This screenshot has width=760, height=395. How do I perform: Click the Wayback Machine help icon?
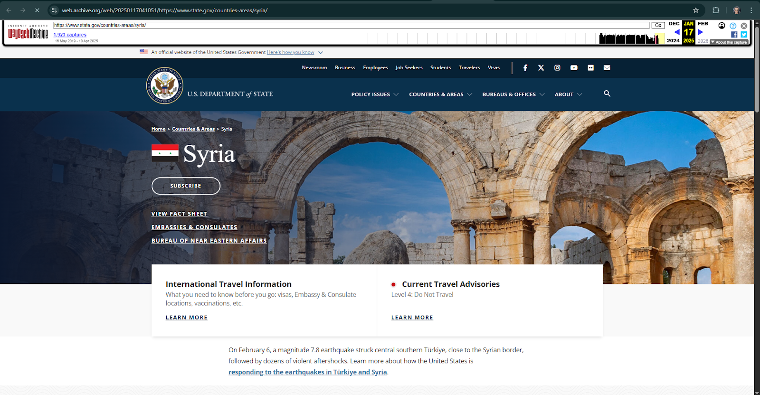(733, 26)
